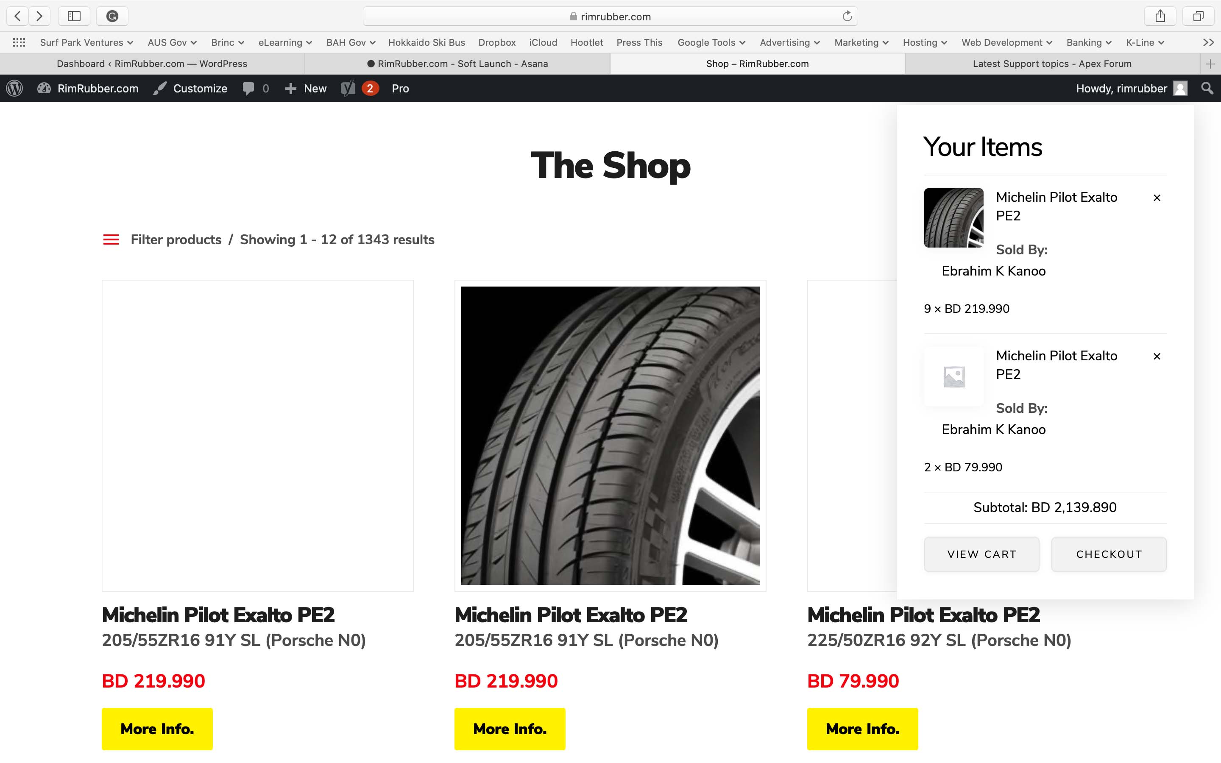Click the VIEW CART button
1221x763 pixels.
coord(981,554)
